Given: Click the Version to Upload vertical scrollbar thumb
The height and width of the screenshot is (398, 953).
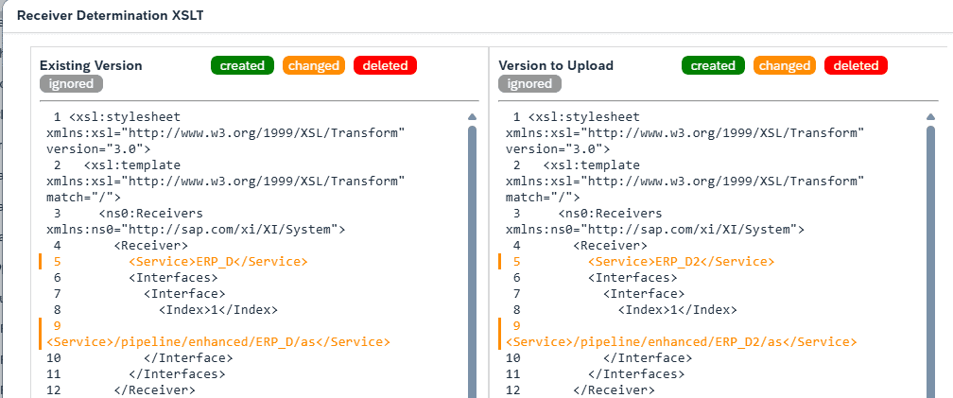Looking at the screenshot, I should [x=930, y=261].
